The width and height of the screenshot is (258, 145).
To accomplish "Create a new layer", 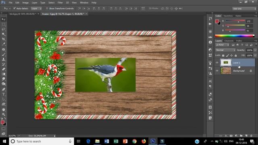I will [x=246, y=136].
